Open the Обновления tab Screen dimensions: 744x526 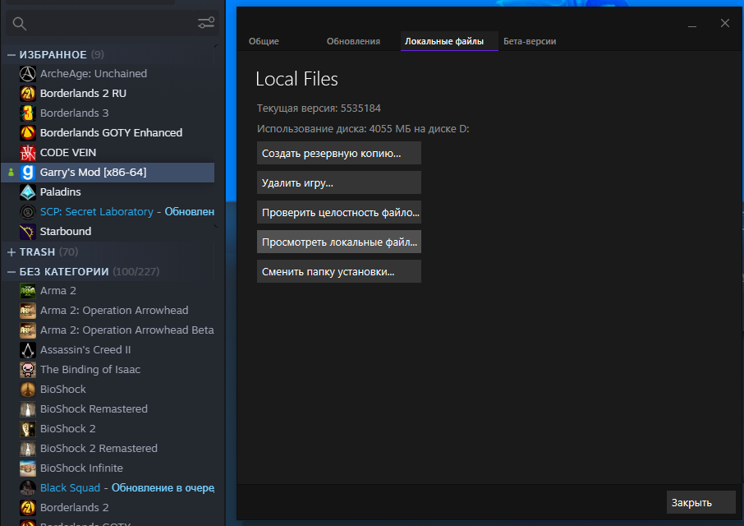[353, 41]
